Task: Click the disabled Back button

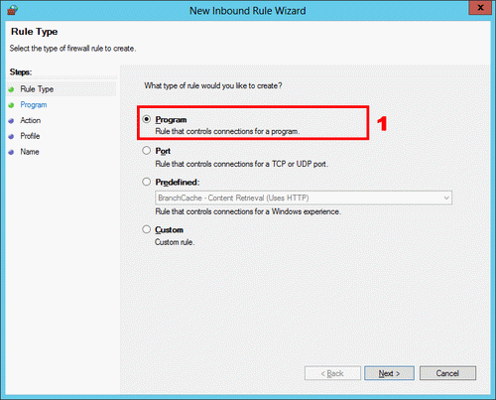Action: click(x=332, y=373)
